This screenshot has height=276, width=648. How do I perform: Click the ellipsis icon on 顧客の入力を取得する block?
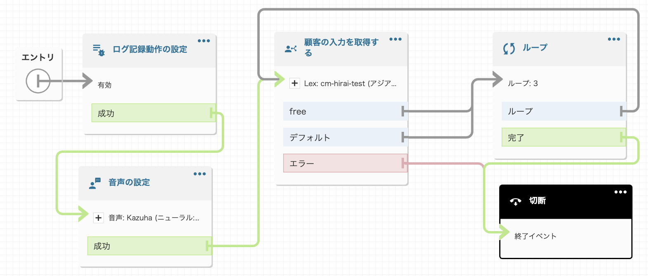tap(395, 39)
